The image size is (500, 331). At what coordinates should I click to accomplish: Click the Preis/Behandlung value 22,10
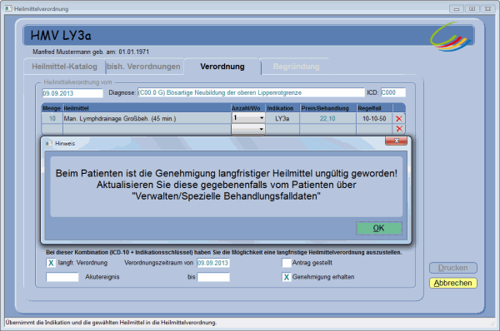point(327,118)
